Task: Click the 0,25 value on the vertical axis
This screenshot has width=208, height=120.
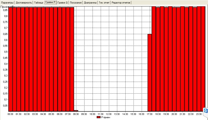Action: [5, 82]
